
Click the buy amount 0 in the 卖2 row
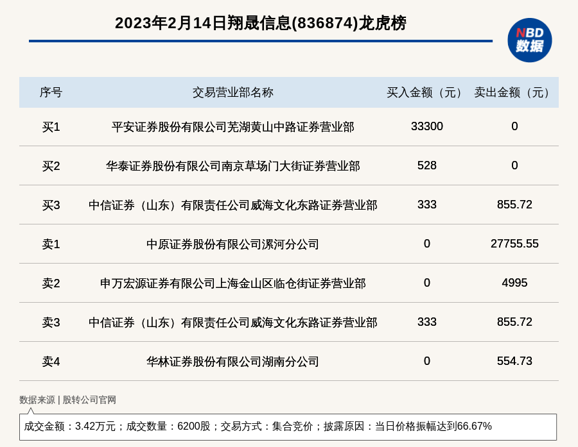[x=427, y=282]
